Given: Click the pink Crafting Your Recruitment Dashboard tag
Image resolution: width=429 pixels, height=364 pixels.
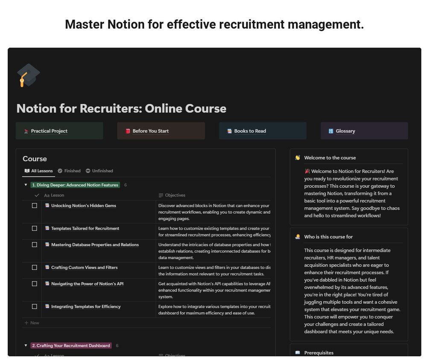Looking at the screenshot, I should [71, 345].
